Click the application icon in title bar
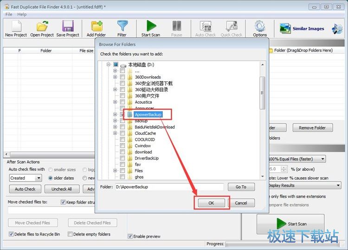Screen dimensions: 348x250 pos(6,7)
